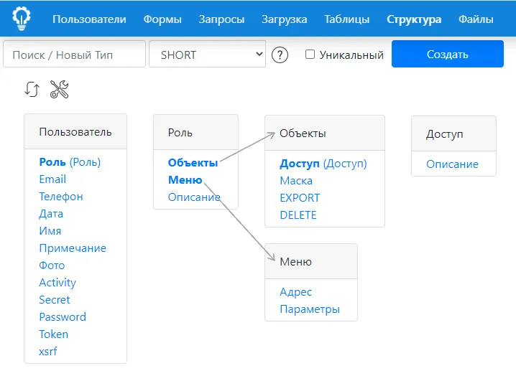Click the swap arrows refresh icon
The width and height of the screenshot is (516, 371).
point(32,89)
